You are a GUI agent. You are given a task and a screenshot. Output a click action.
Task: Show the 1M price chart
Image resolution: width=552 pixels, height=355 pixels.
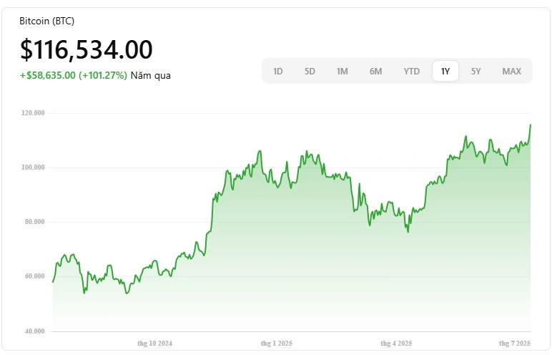[342, 71]
